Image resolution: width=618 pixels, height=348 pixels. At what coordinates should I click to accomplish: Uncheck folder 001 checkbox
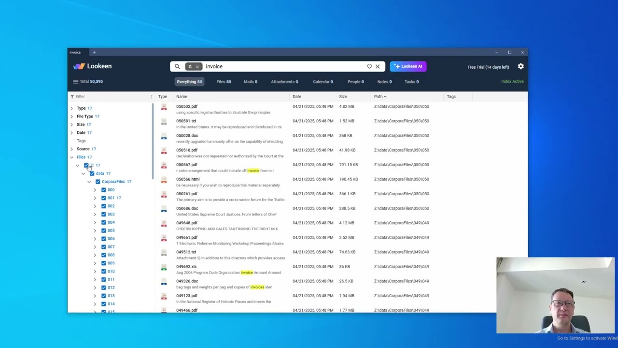(103, 198)
